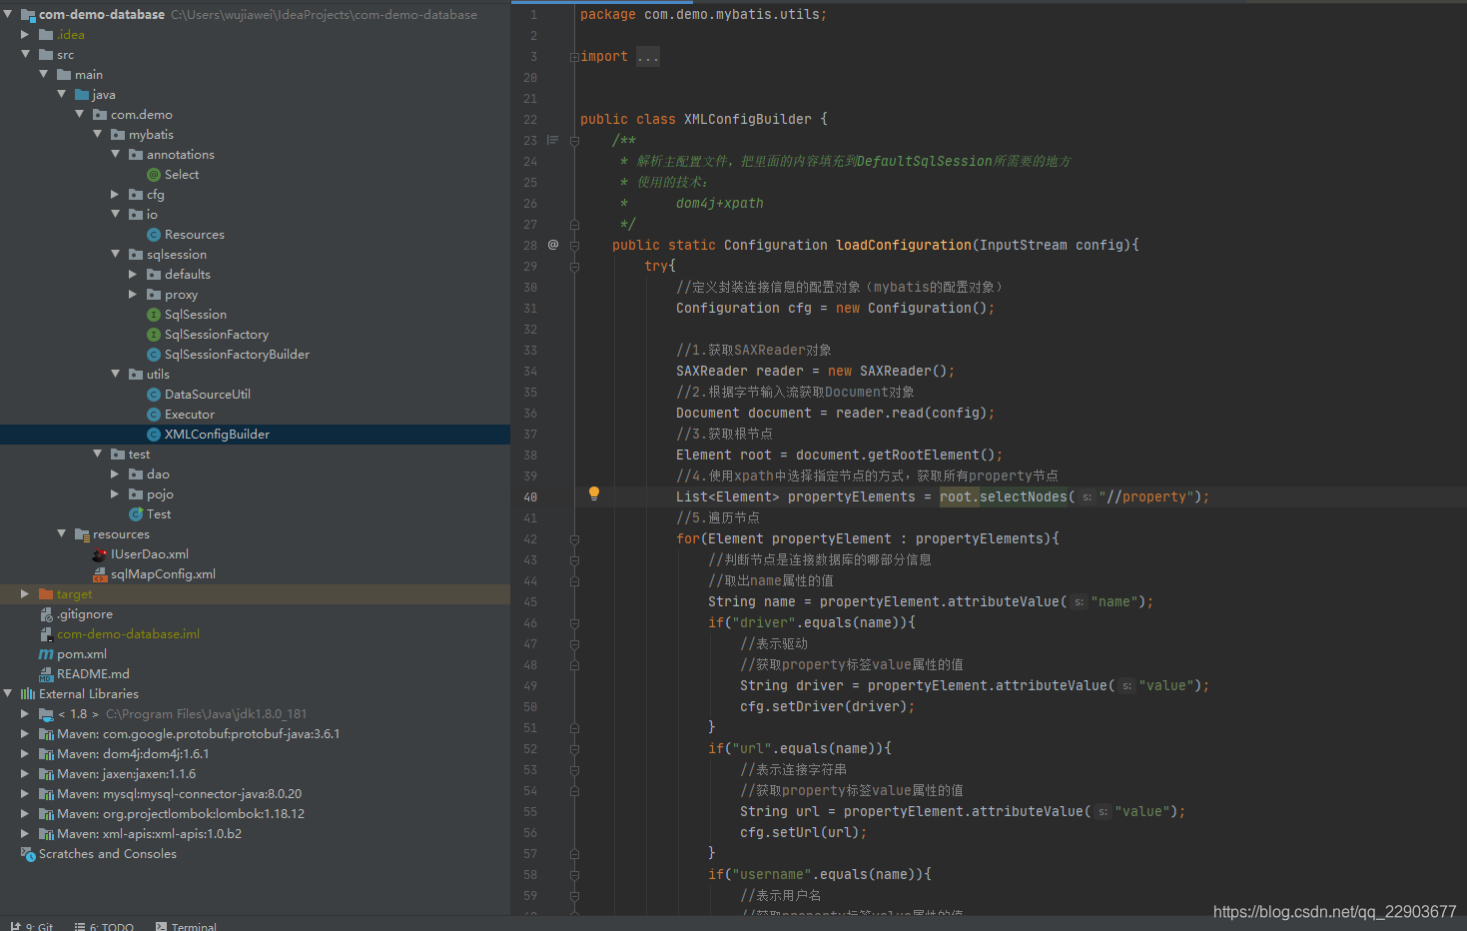Viewport: 1467px width, 931px height.
Task: Expand Maven mysql-connector-java library
Action: pos(25,794)
